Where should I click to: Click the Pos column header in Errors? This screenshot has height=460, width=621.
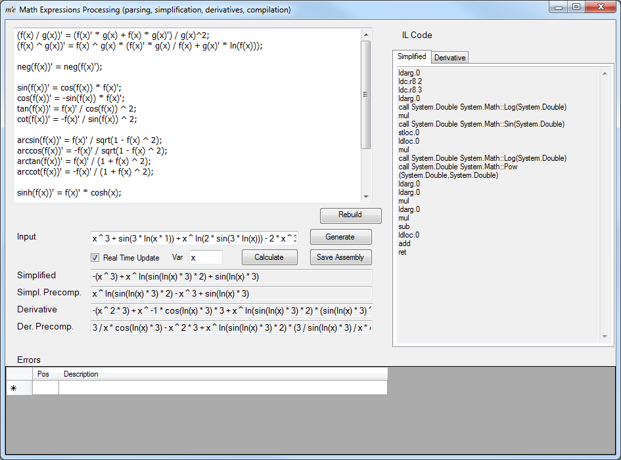pyautogui.click(x=45, y=374)
